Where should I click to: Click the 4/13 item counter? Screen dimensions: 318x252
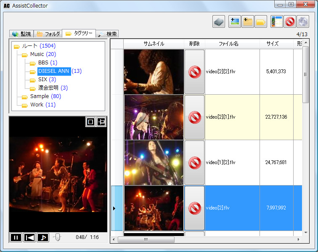(302, 34)
